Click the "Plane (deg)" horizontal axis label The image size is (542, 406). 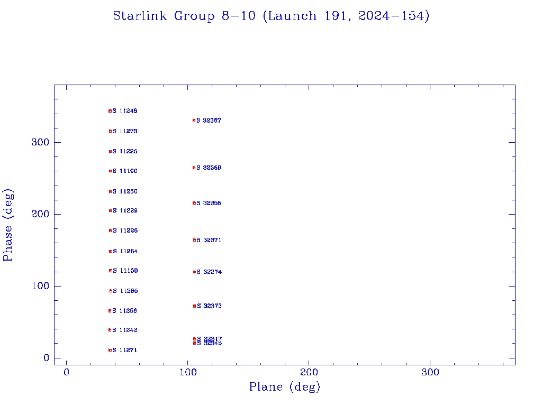[285, 387]
